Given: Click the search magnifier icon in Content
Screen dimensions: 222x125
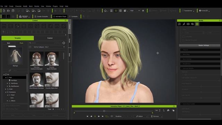Looking at the screenshot, I should [30, 43].
